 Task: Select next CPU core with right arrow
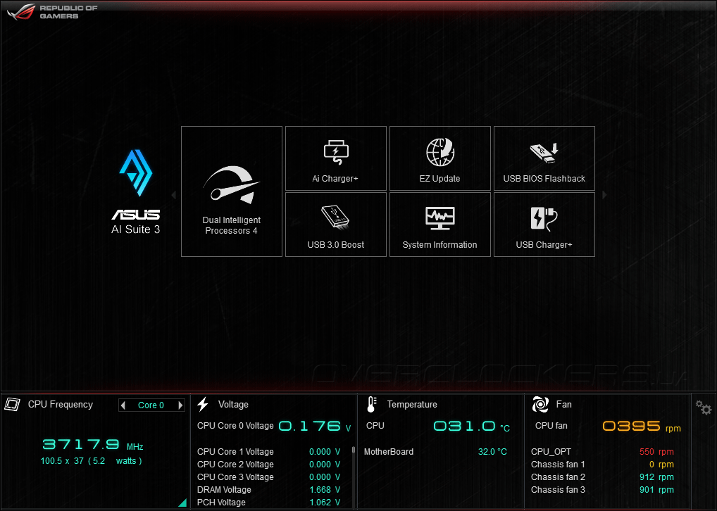(180, 405)
